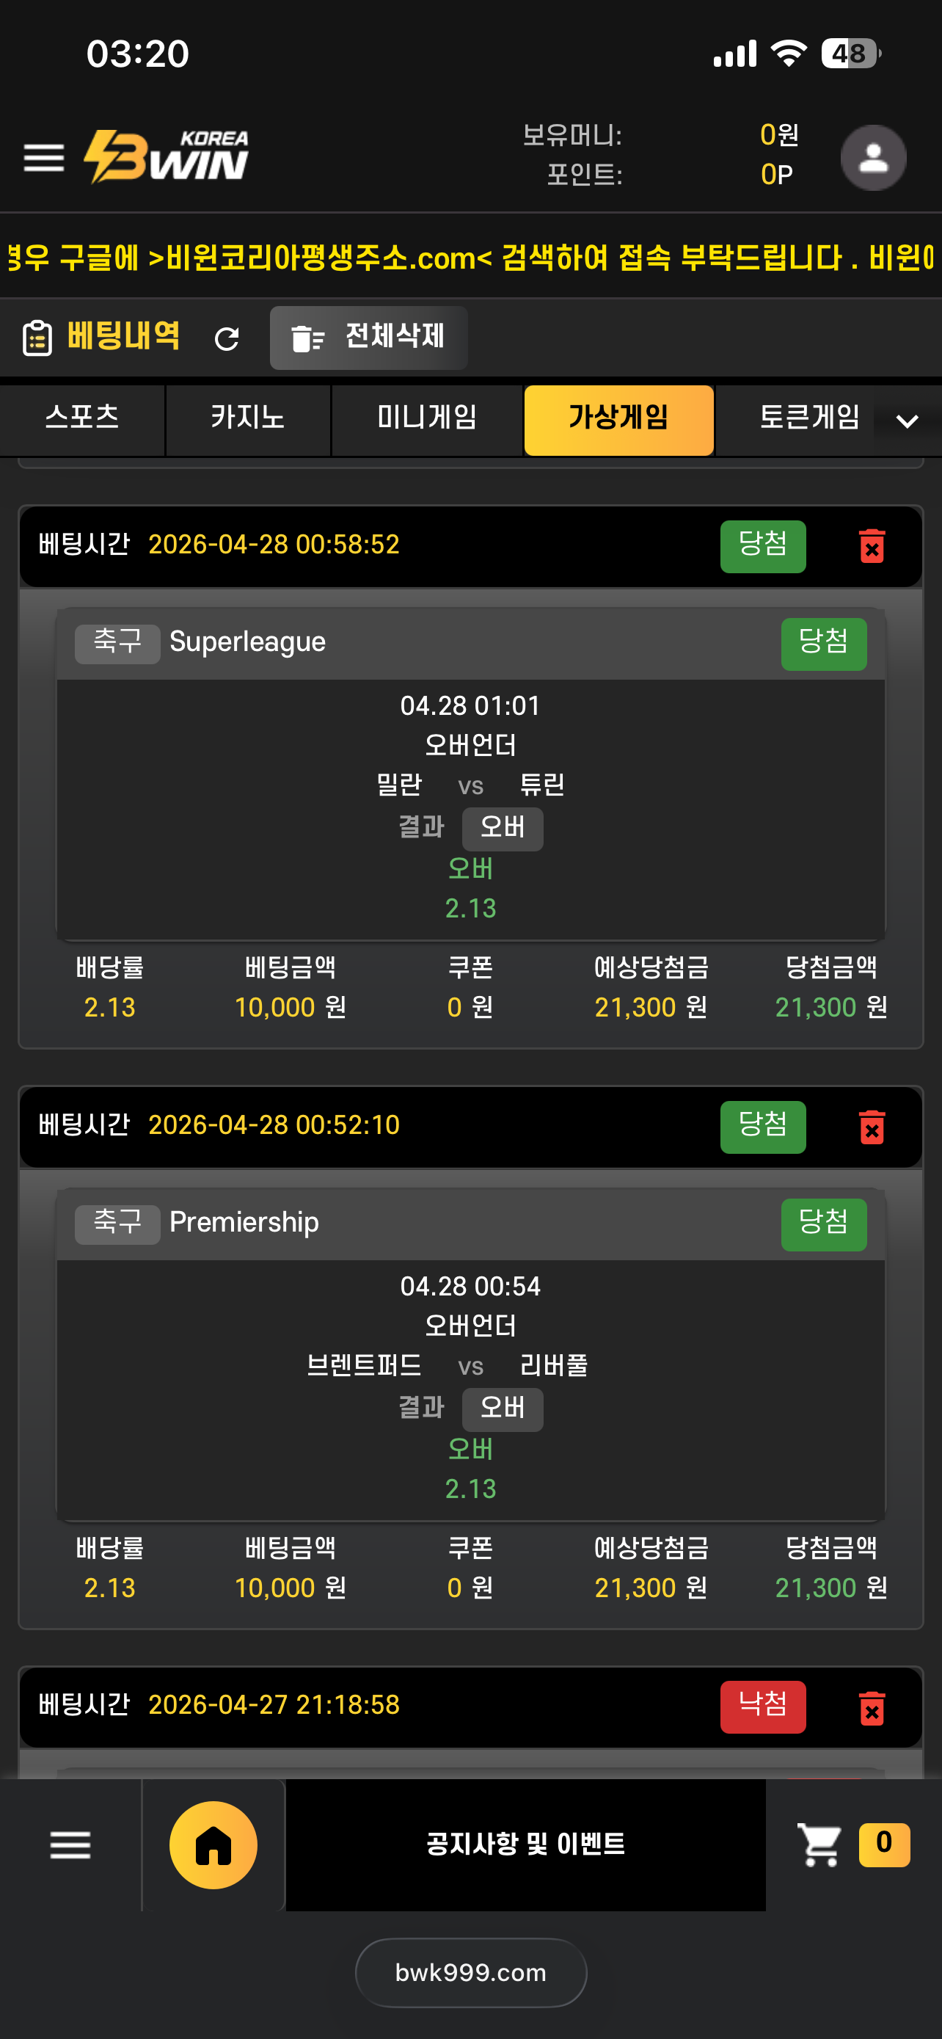Open the 토큰게임 tab

pyautogui.click(x=808, y=418)
